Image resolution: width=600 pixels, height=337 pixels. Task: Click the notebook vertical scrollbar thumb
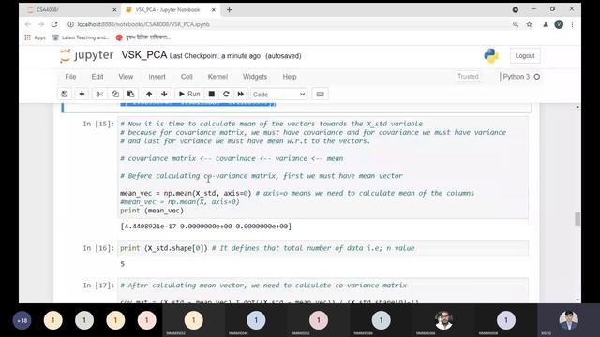pyautogui.click(x=577, y=219)
